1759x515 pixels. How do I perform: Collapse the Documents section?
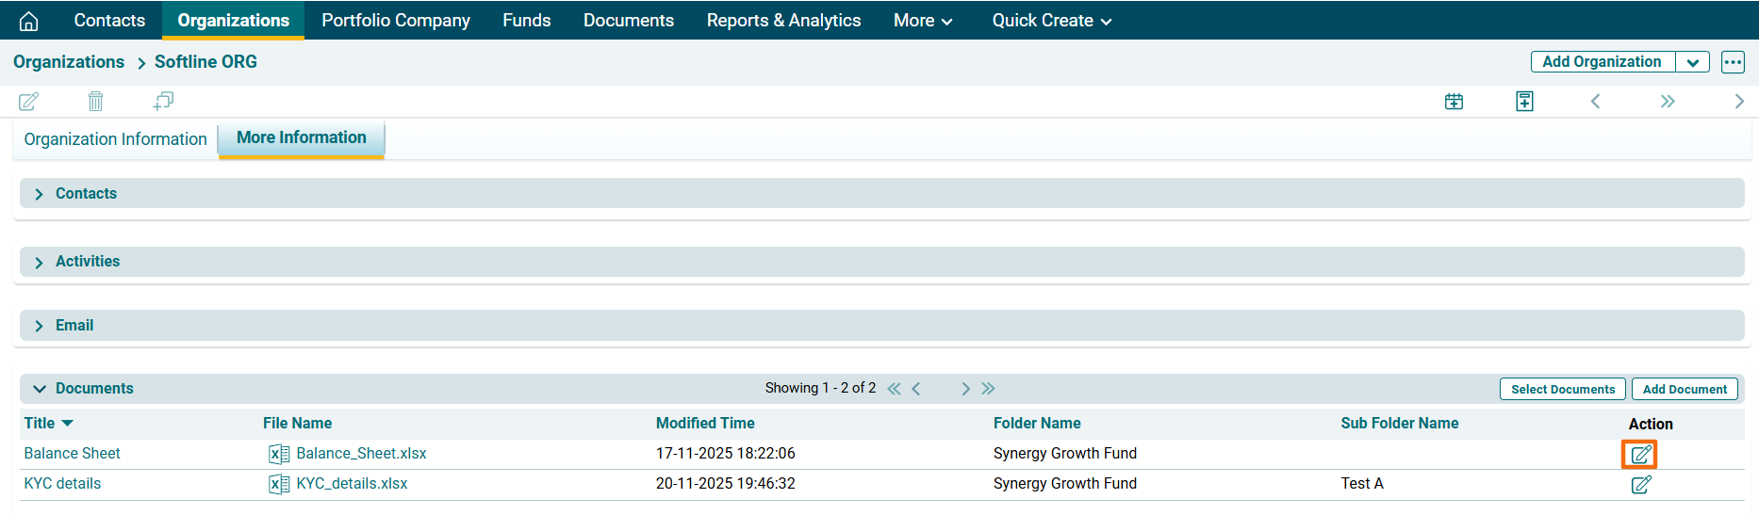[40, 389]
